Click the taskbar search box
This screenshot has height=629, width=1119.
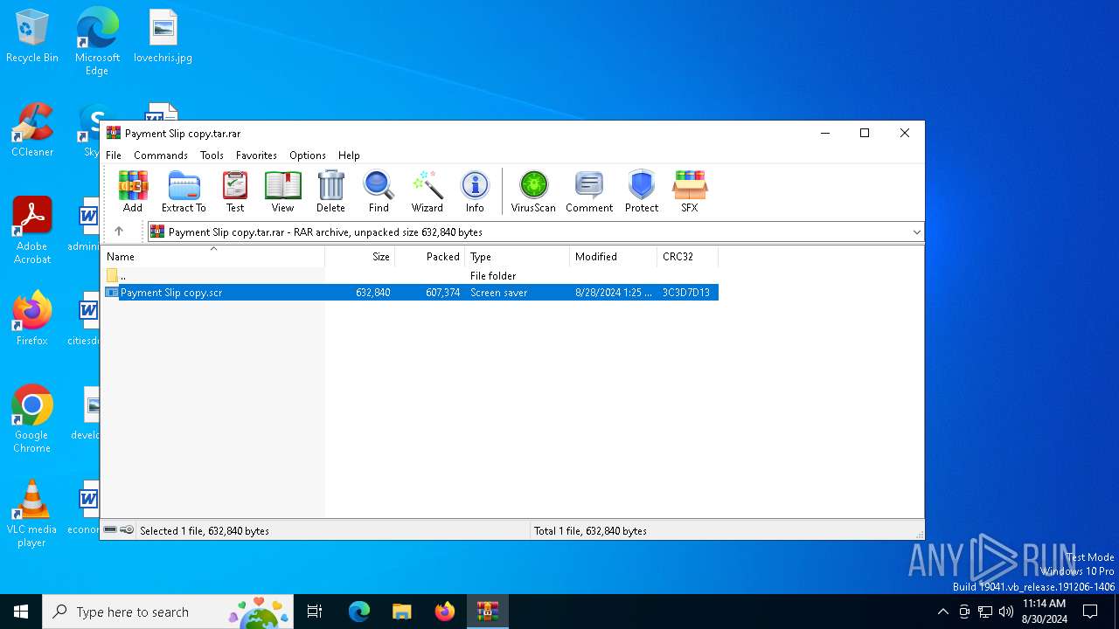170,612
